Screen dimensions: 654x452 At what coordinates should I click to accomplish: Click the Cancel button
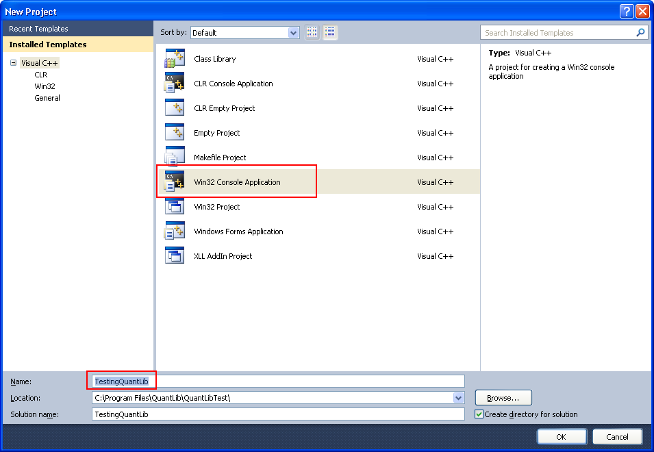click(x=617, y=436)
